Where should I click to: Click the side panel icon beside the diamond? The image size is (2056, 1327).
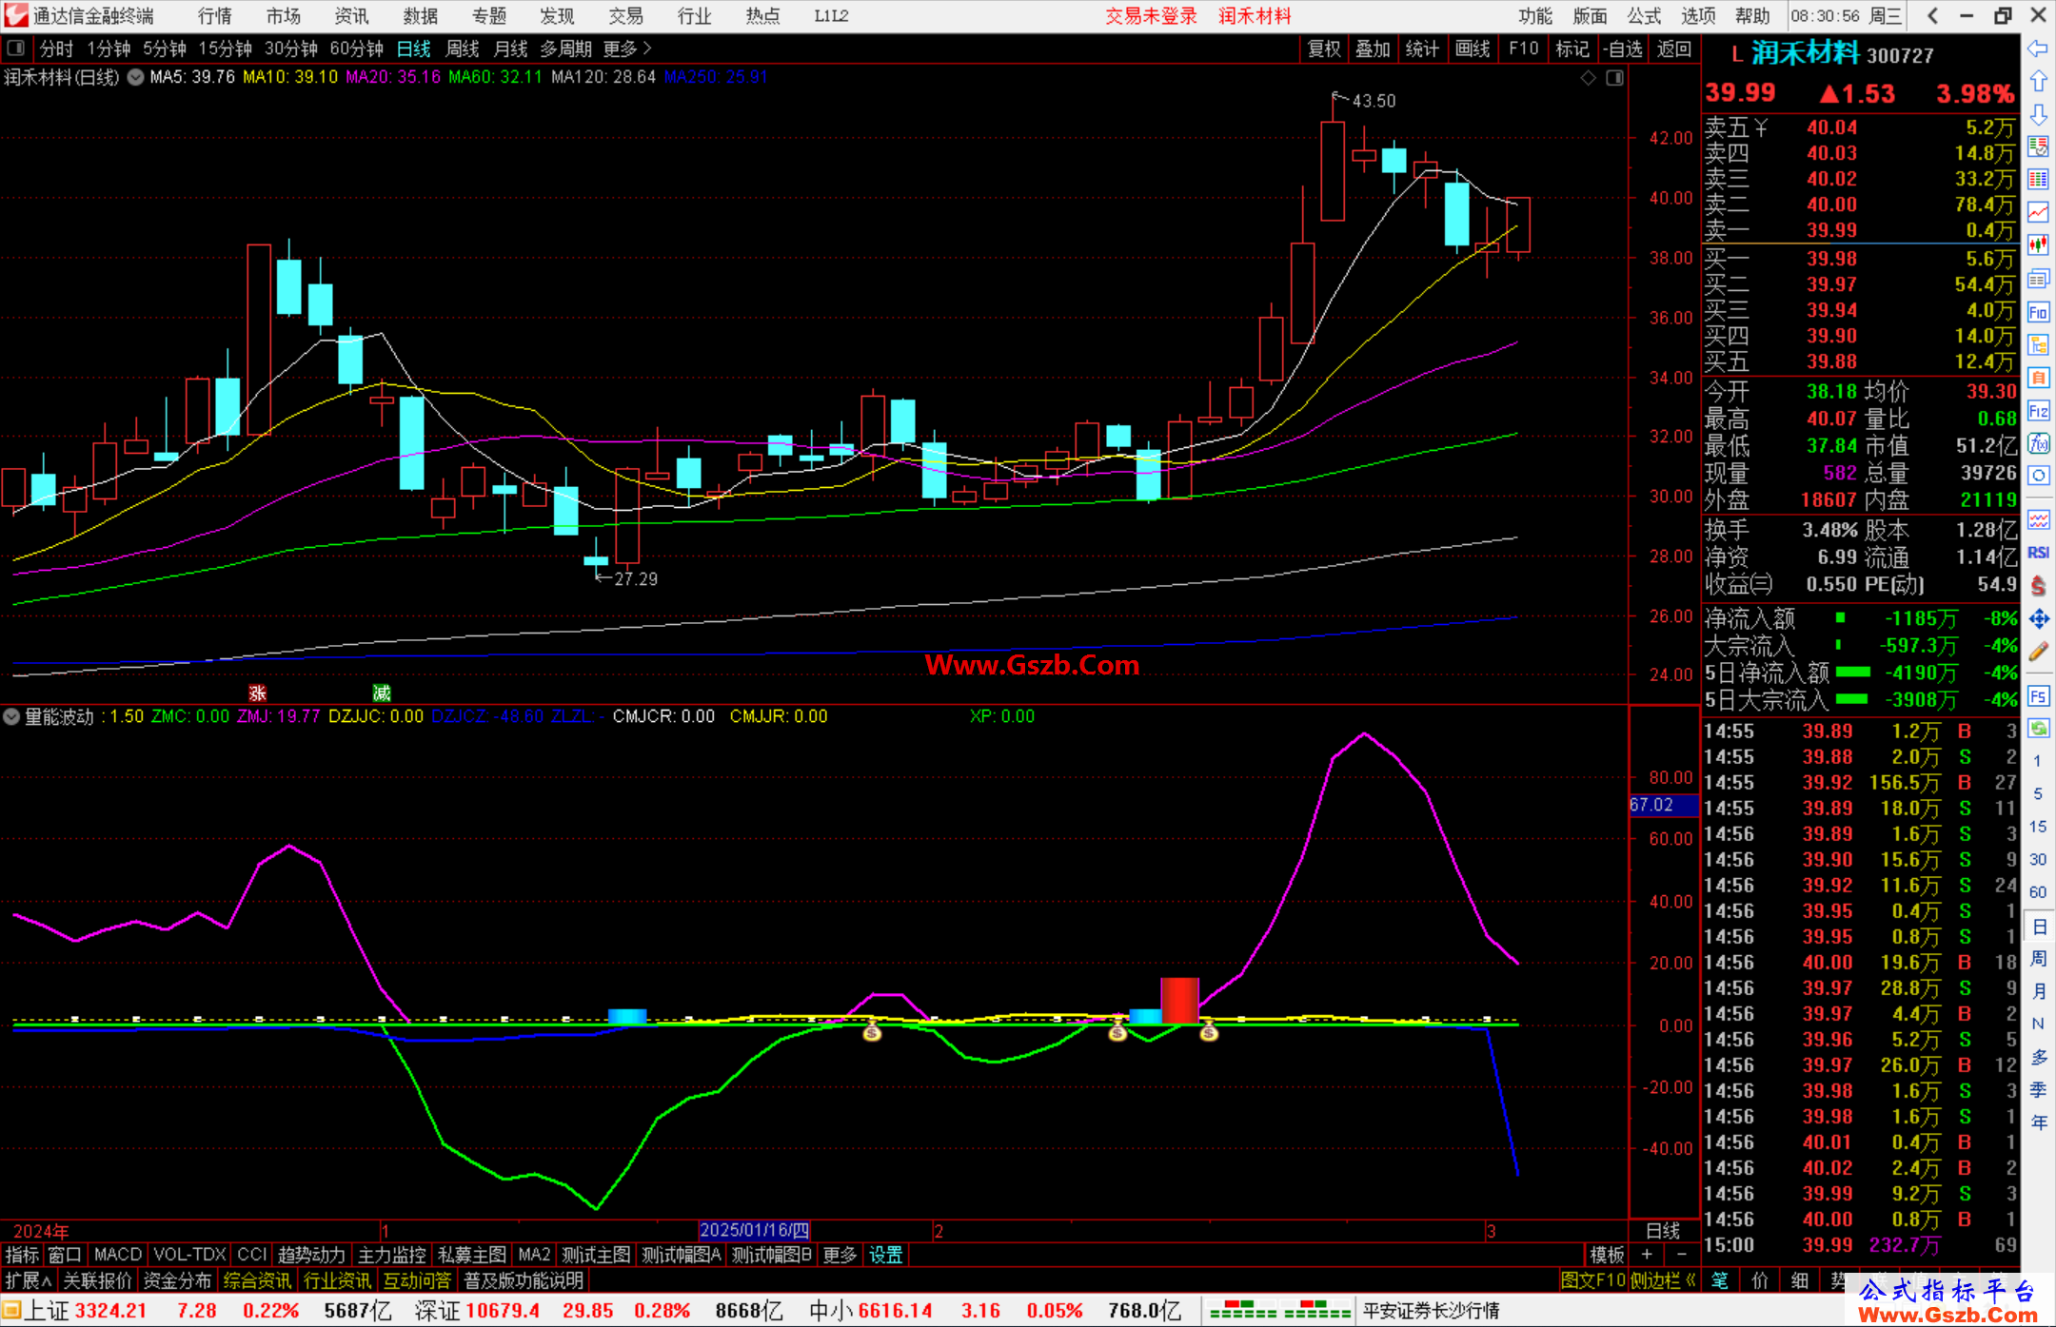click(1614, 78)
